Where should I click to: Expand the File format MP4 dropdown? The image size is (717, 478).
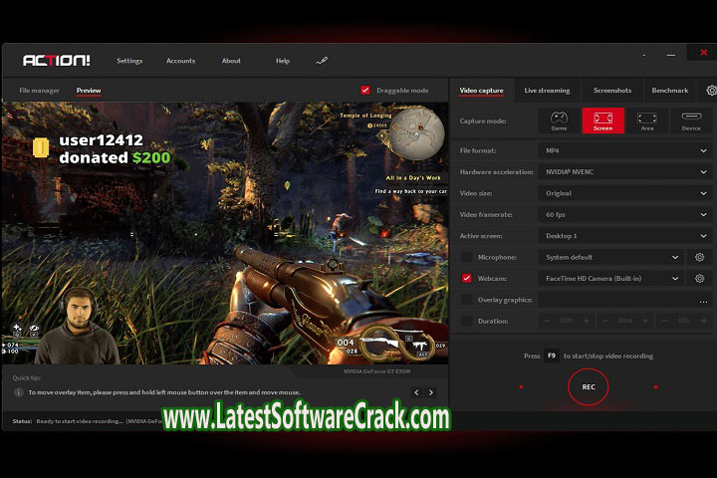(624, 150)
